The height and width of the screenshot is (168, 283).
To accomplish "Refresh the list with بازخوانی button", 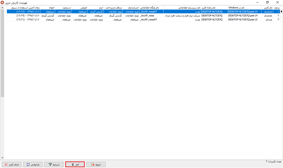I will [33, 164].
